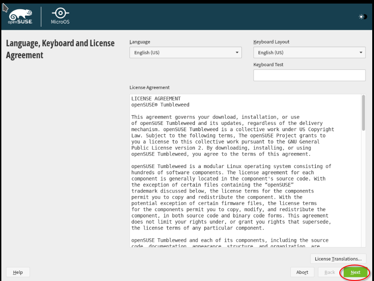Screen dimensions: 374x281
Task: Click the line starting "This agreement governs your download"
Action: click(215, 117)
